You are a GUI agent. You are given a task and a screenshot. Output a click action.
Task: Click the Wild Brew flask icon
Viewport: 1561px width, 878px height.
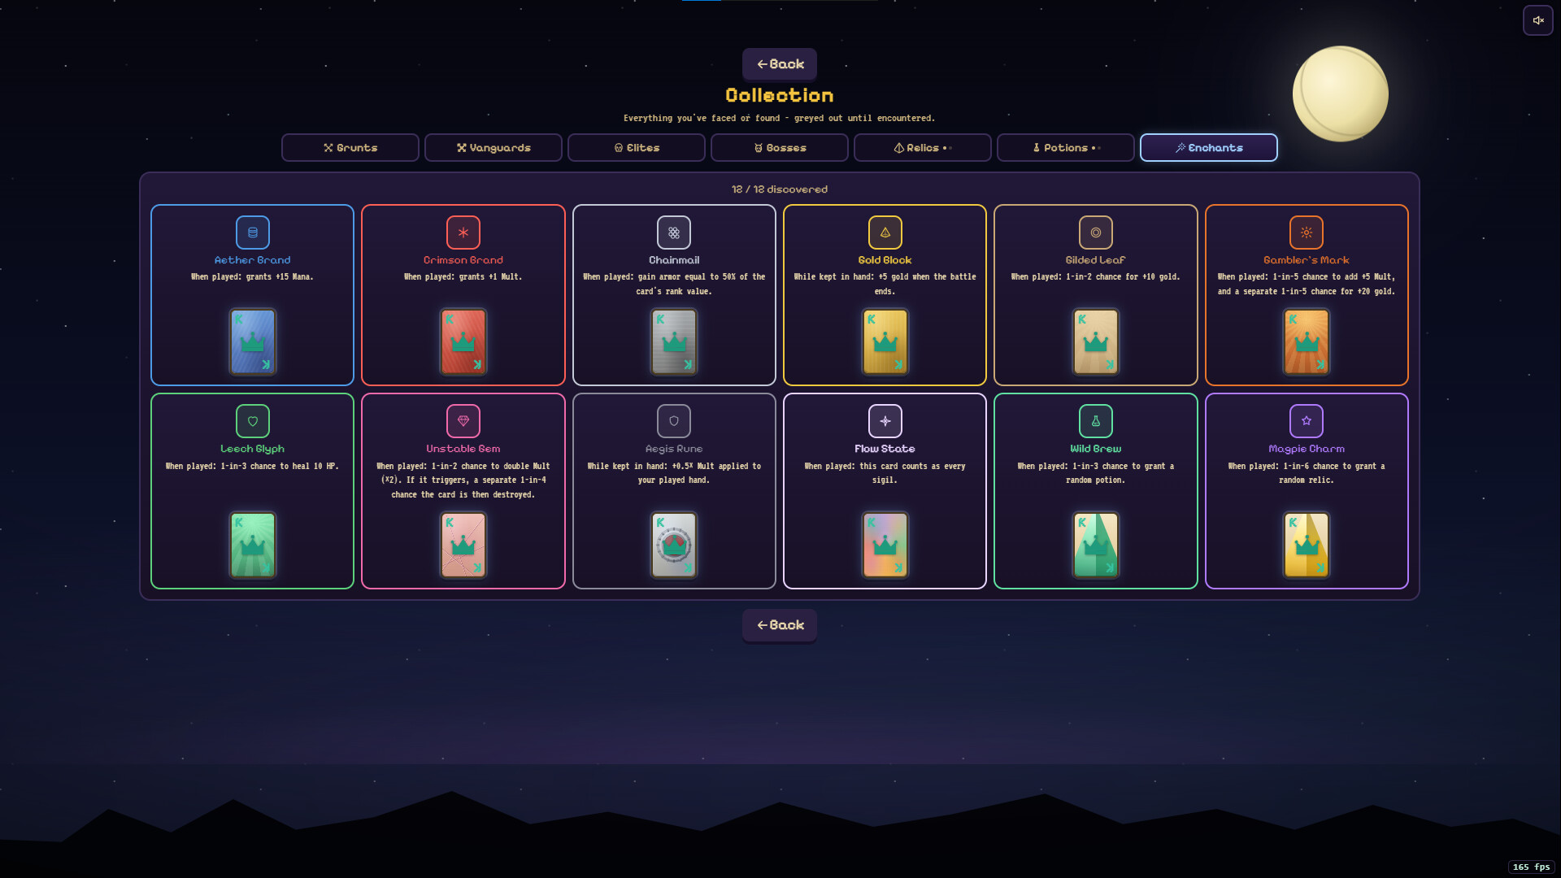pos(1096,421)
